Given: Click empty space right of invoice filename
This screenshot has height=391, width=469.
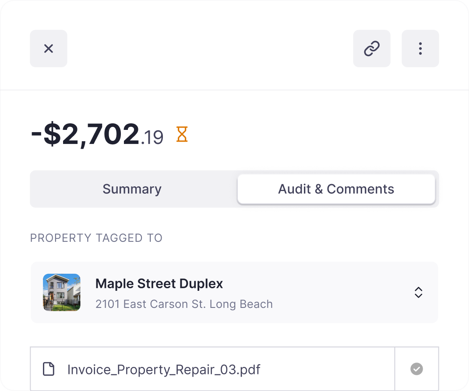Looking at the screenshot, I should 328,369.
